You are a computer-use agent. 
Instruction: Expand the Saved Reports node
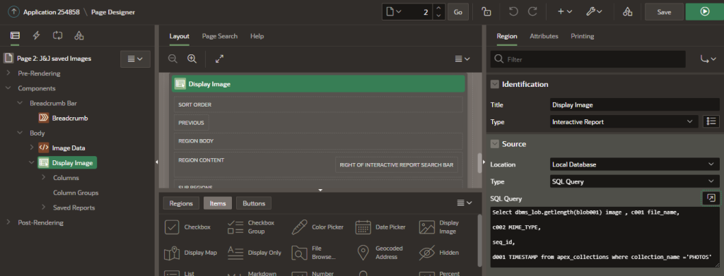(x=43, y=208)
